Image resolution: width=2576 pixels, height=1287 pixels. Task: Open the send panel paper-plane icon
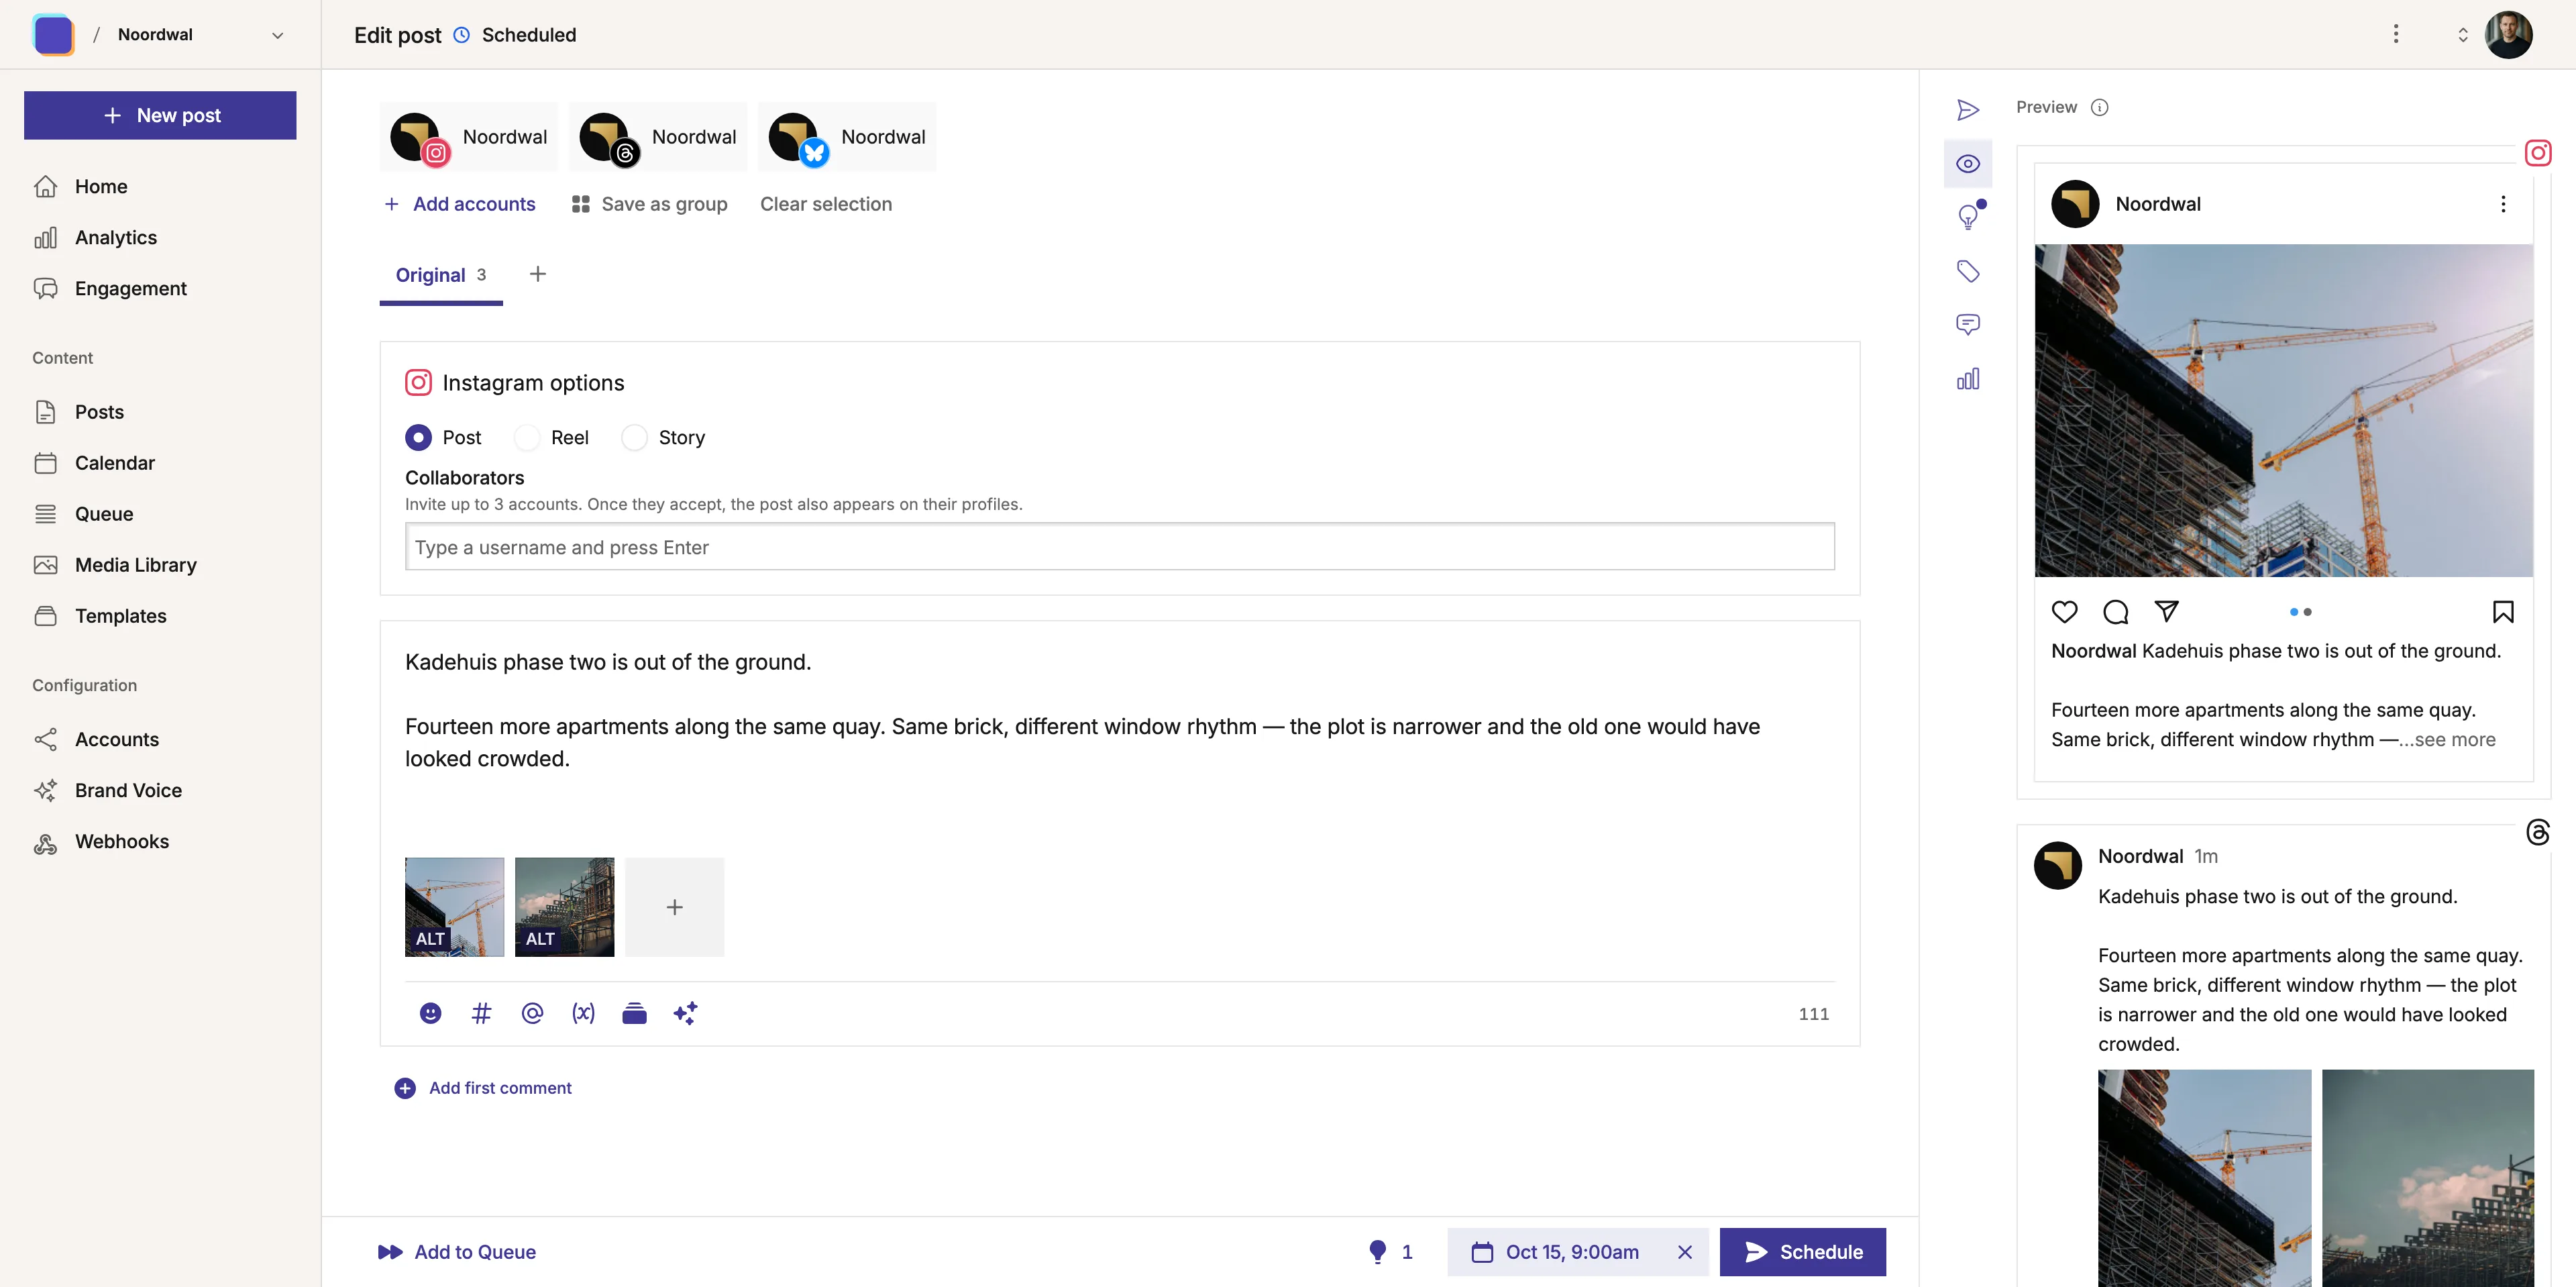1967,110
